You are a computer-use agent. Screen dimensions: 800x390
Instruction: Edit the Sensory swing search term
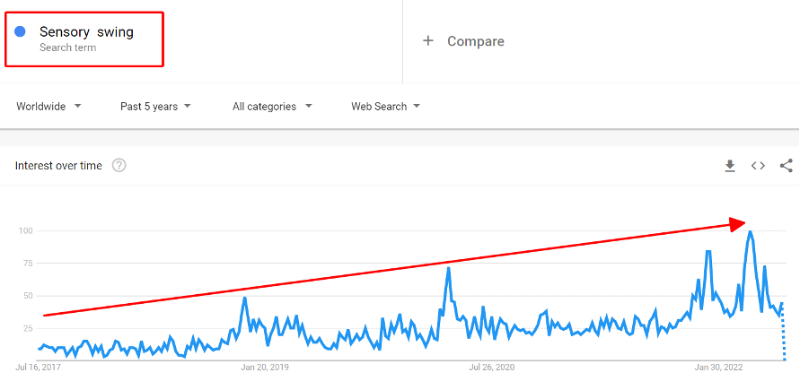(86, 32)
